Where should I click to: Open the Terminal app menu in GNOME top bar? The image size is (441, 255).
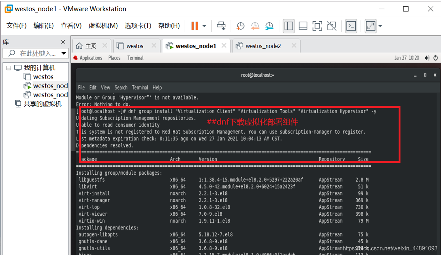coord(136,58)
